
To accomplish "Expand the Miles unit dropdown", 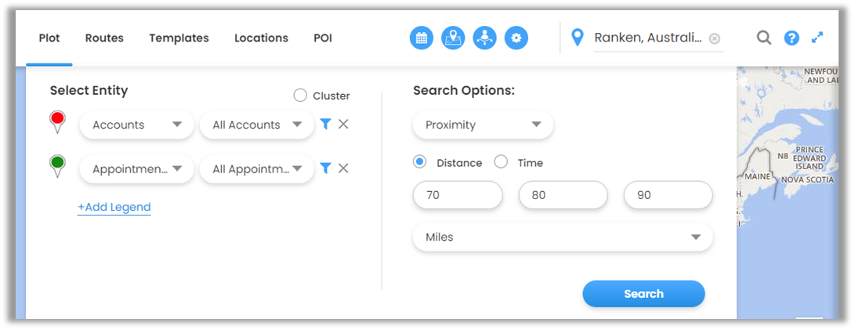I will click(x=563, y=237).
